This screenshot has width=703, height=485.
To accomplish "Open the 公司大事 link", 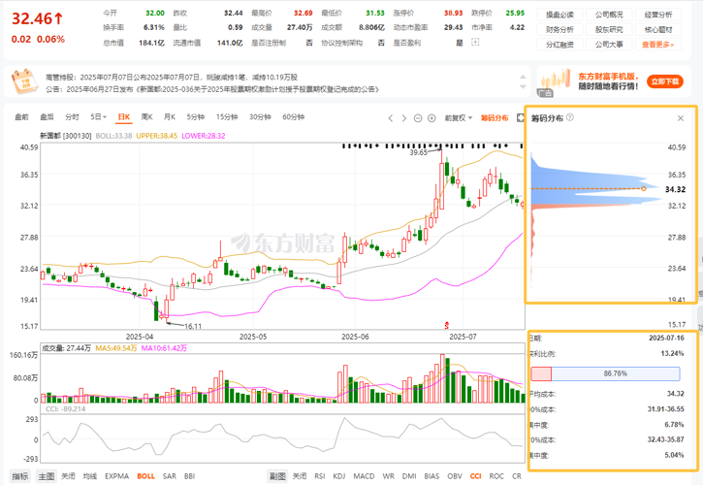I will pos(609,45).
